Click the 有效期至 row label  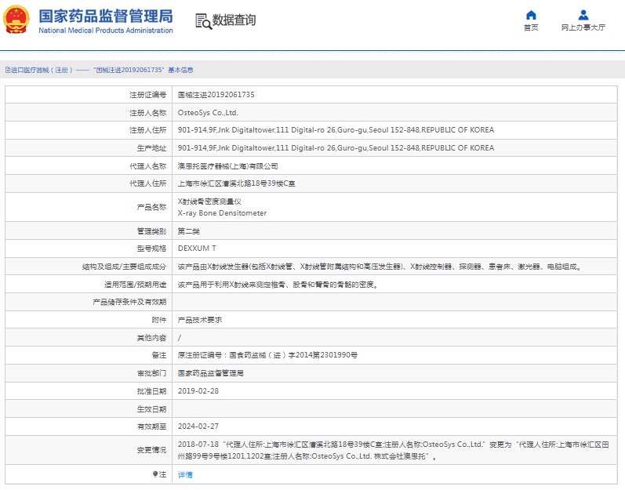tap(151, 426)
